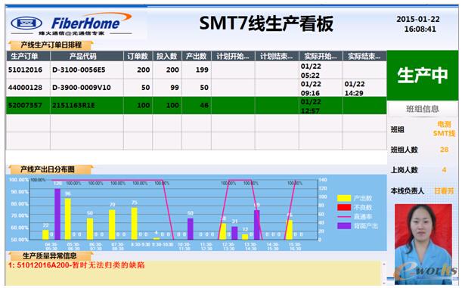
Task: Click the tall purple bar labeled 120
Action: click(57, 214)
